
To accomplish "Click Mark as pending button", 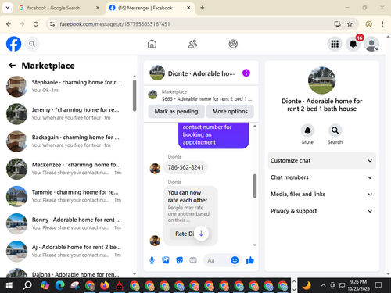I will pos(176,111).
